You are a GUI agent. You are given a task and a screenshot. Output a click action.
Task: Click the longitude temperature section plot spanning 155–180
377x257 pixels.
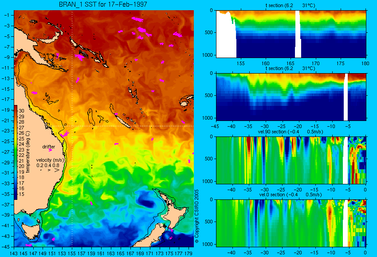(x=291, y=34)
